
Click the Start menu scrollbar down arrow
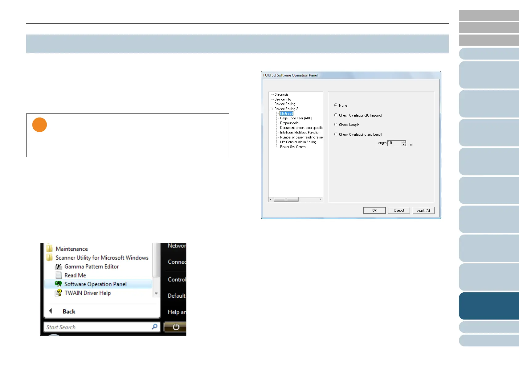click(156, 293)
